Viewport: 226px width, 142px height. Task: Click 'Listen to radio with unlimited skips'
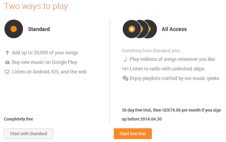[x=167, y=69]
